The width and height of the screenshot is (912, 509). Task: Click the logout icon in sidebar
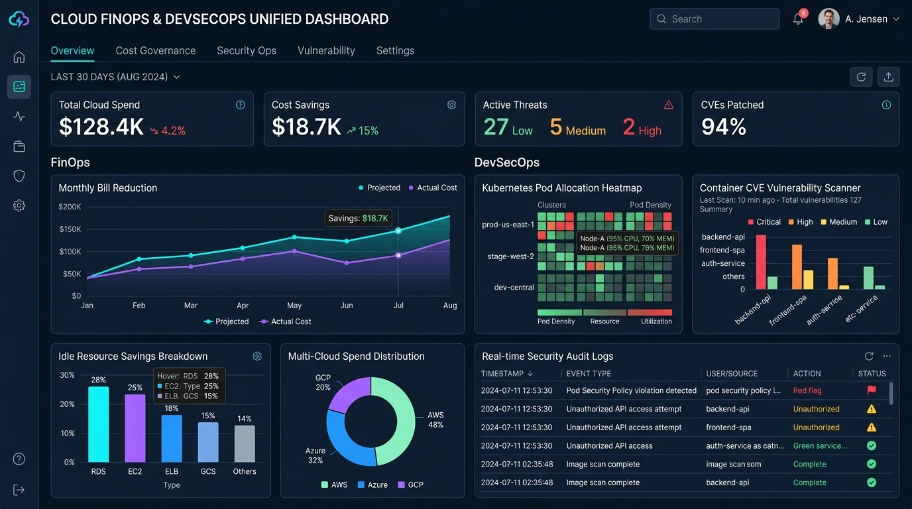coord(19,490)
